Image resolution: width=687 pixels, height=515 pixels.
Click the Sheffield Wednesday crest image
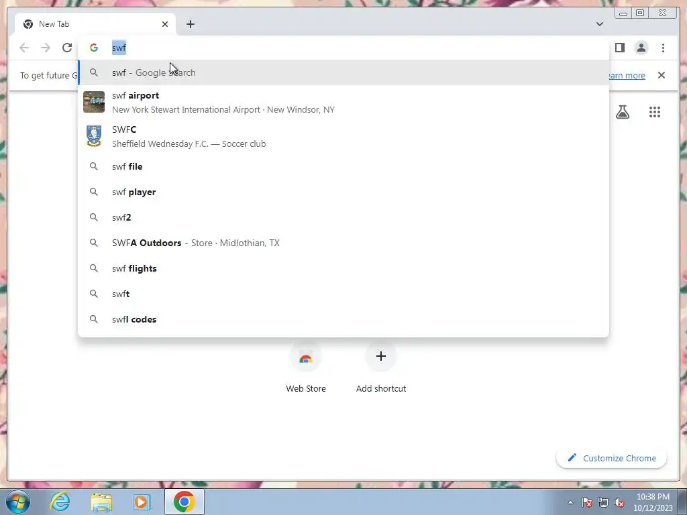click(x=94, y=136)
